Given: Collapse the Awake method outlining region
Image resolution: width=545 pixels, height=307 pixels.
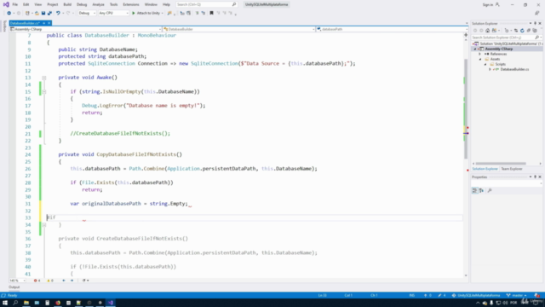Looking at the screenshot, I should [44, 78].
